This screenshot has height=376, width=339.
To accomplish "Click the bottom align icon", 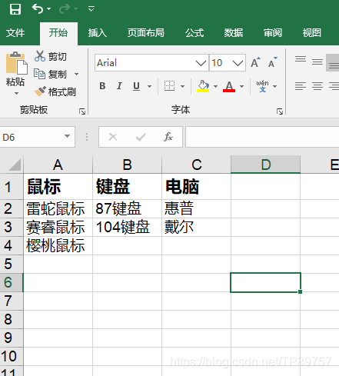I will click(x=333, y=63).
